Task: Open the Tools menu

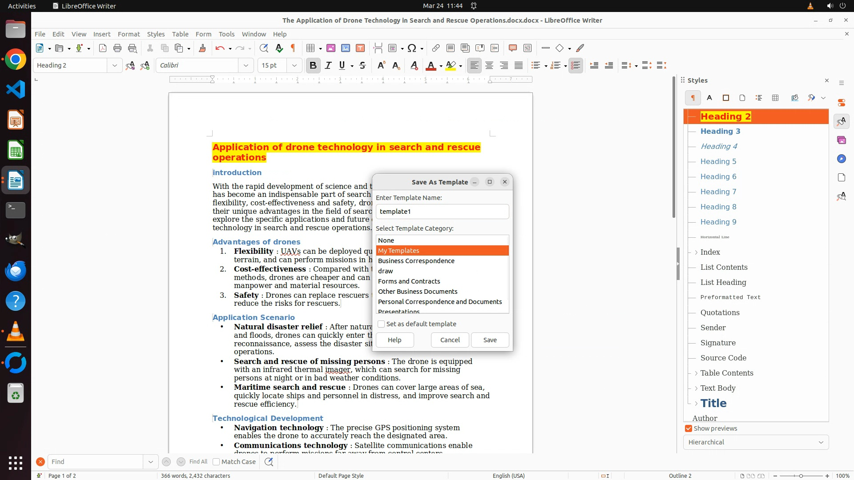Action: 226,34
